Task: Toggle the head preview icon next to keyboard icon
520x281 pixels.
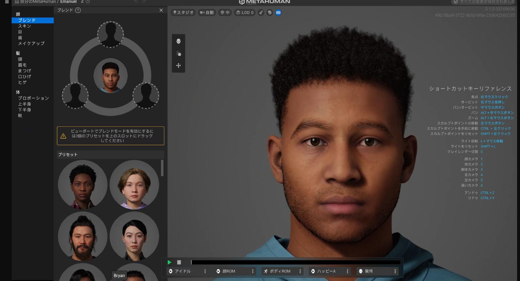Action: tap(270, 13)
